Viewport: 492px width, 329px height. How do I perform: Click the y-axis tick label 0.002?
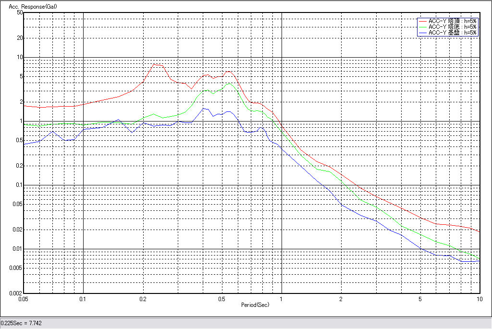tap(17, 293)
